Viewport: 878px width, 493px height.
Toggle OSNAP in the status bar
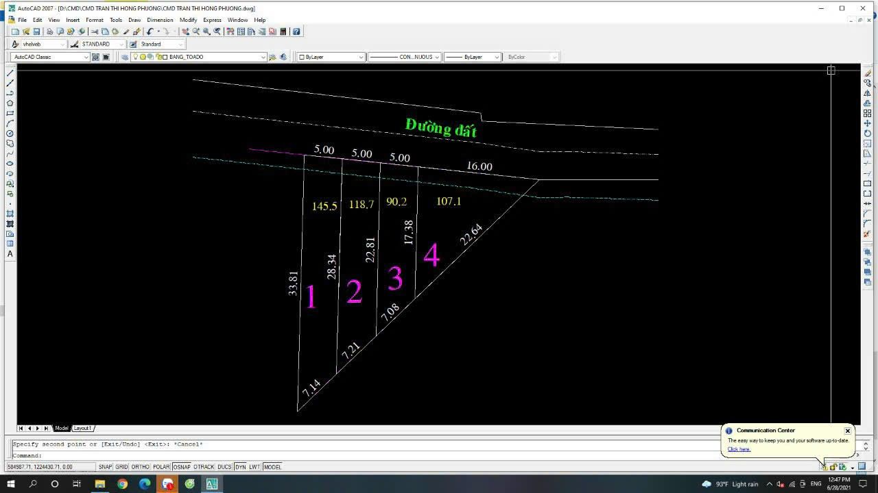(x=182, y=466)
